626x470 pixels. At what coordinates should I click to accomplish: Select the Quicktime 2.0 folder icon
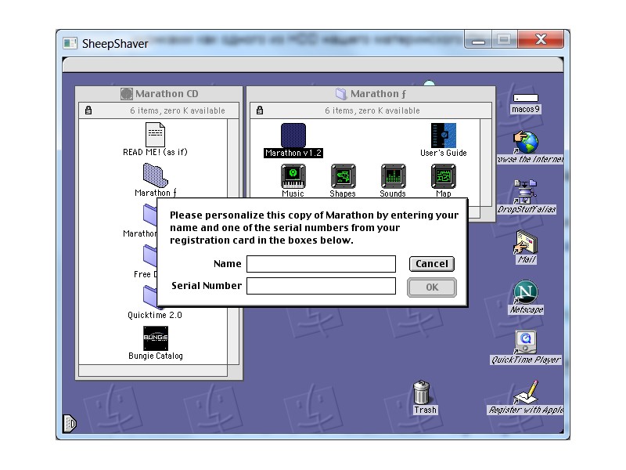point(150,298)
